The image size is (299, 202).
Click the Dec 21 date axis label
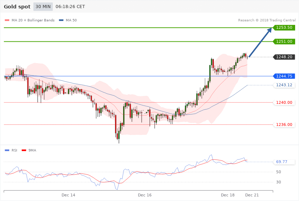[x=252, y=195]
